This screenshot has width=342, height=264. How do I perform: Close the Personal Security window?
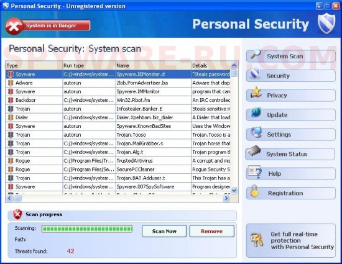pos(336,6)
